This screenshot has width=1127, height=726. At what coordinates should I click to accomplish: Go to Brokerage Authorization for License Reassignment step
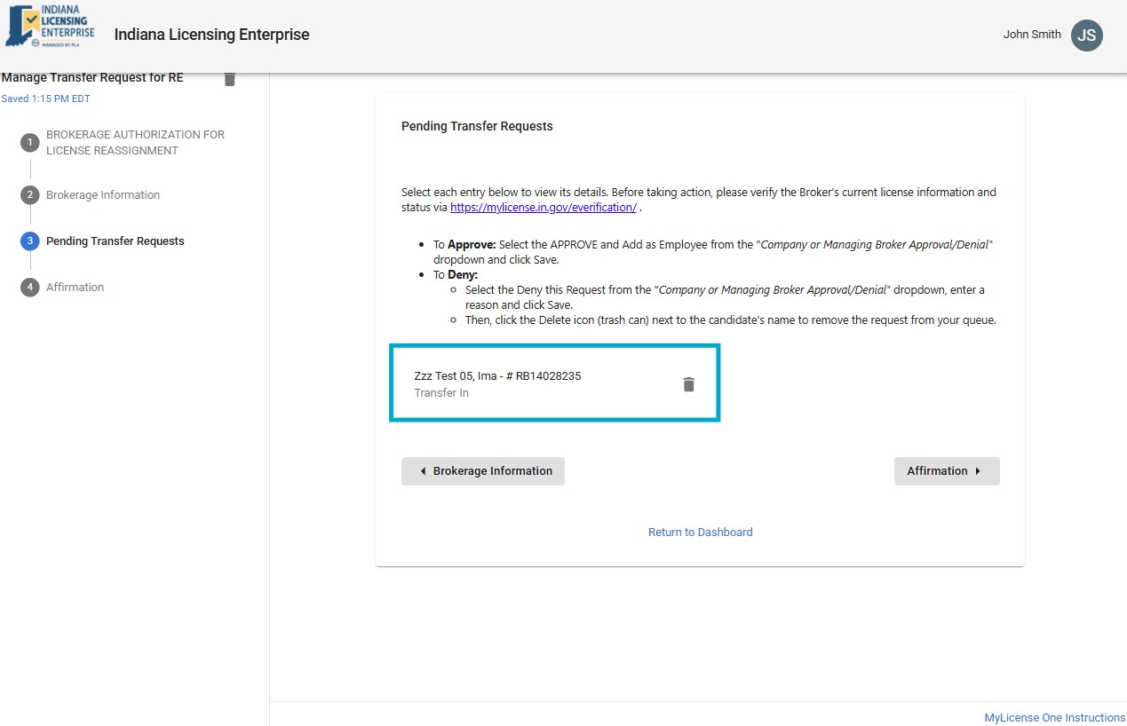click(135, 143)
